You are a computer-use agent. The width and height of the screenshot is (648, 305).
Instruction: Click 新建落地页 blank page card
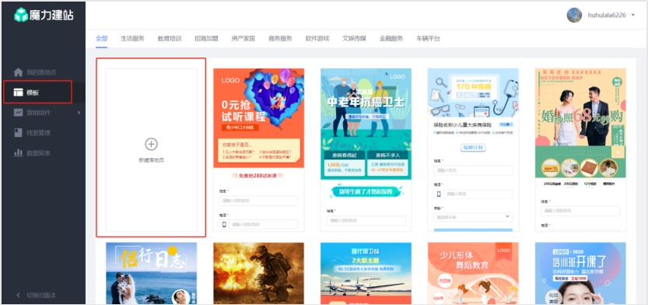151,149
